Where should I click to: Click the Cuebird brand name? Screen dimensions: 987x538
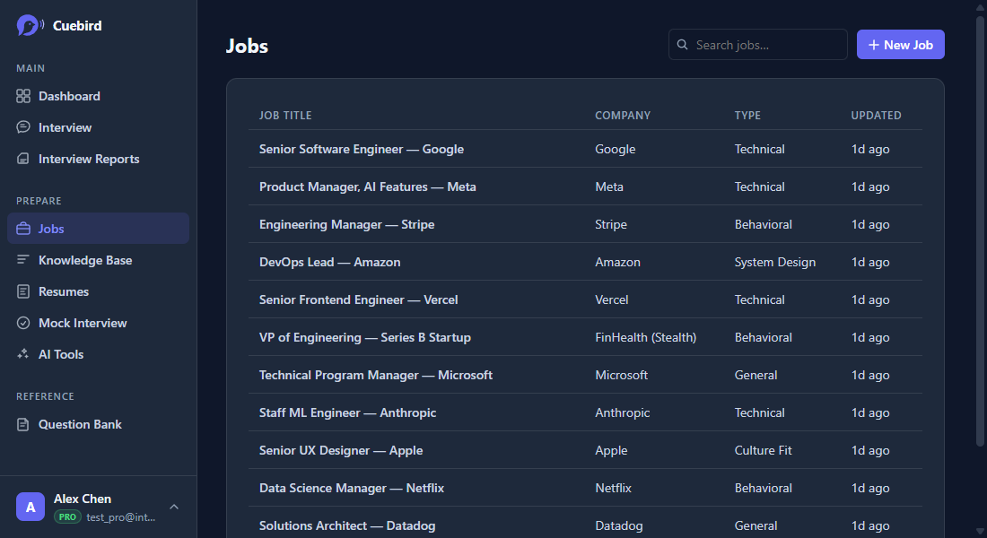77,26
